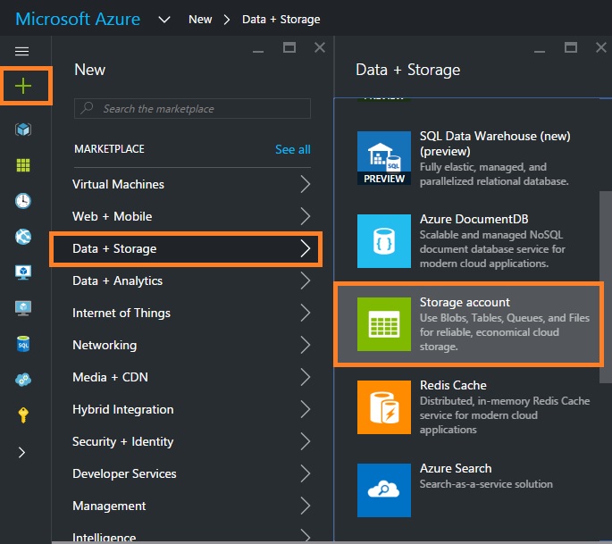The height and width of the screenshot is (544, 612).
Task: Select Data + Analytics category
Action: 118,280
